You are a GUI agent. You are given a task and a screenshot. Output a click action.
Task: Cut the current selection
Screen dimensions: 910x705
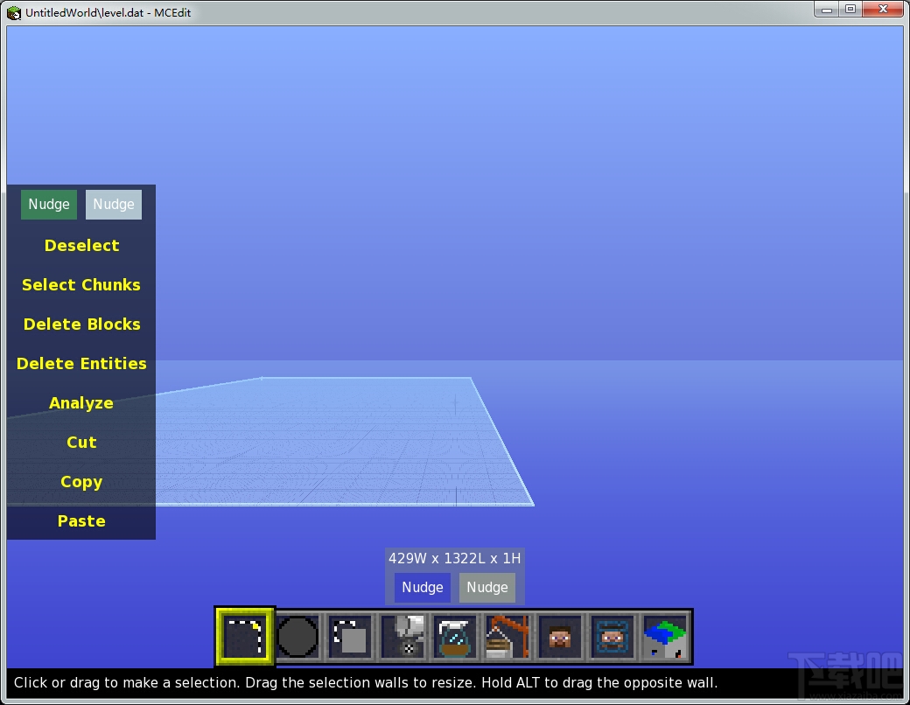pos(81,442)
